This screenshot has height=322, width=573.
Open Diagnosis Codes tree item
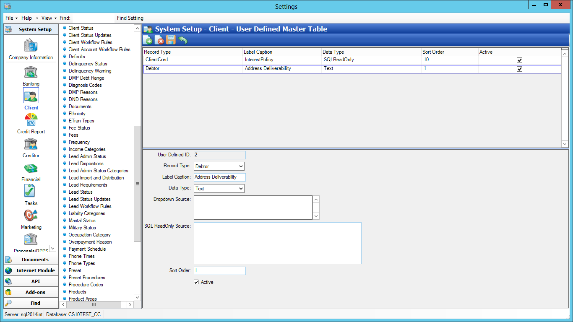(85, 85)
